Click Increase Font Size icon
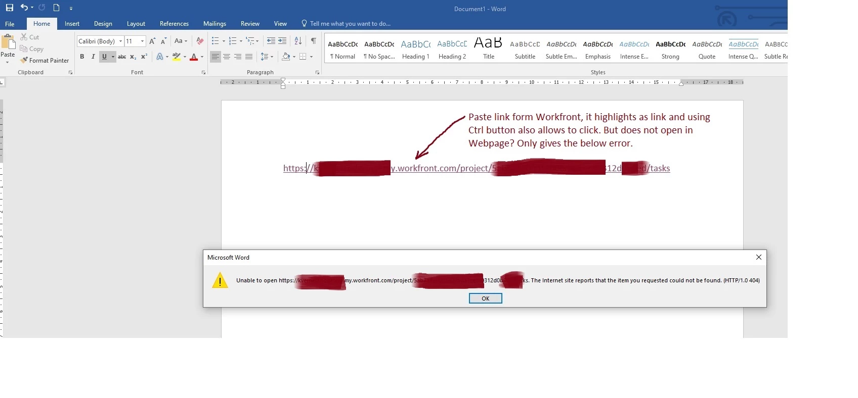 click(x=152, y=41)
